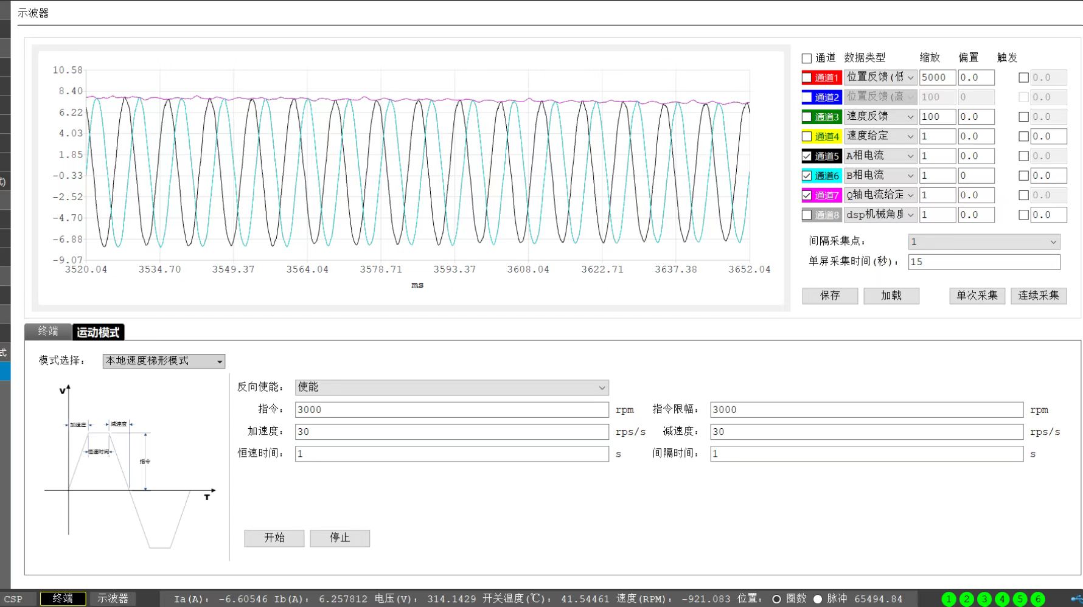Open channel 7 Q轴电流给定 dropdown

880,195
